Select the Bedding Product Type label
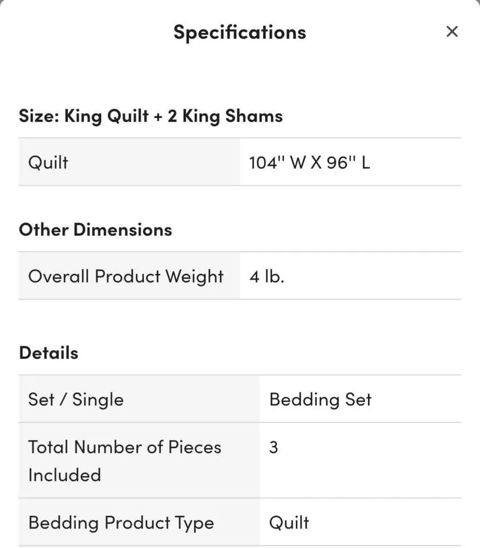The image size is (480, 548). pos(121,522)
